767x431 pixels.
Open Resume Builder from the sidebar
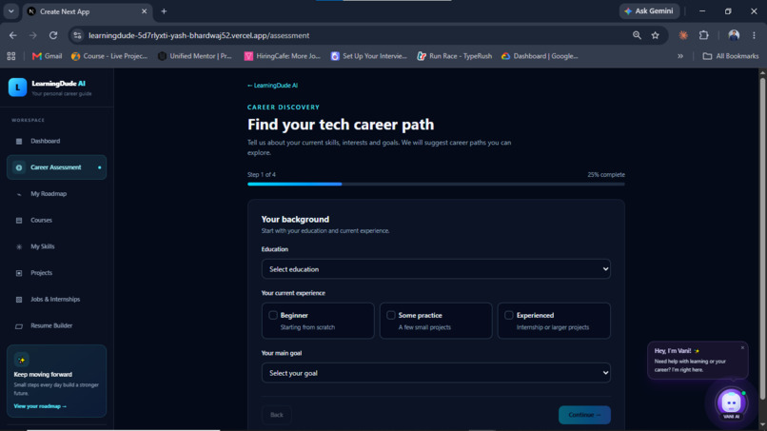[x=56, y=325]
